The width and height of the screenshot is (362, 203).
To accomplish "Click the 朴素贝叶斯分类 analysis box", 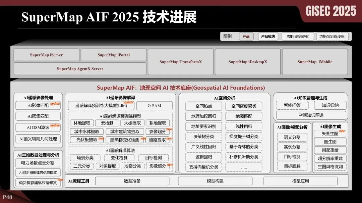I will [244, 157].
